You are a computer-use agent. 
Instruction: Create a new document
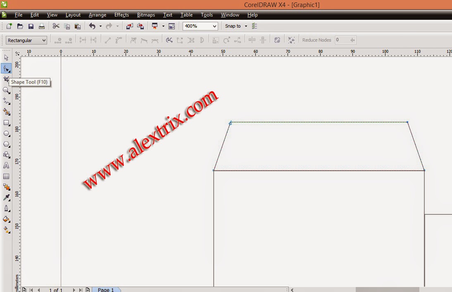pos(9,26)
